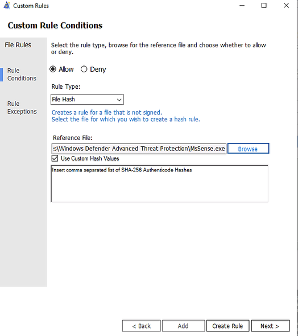Screen dimensions: 298x336
Task: Switch to the Rule Exceptions step
Action: pos(22,108)
